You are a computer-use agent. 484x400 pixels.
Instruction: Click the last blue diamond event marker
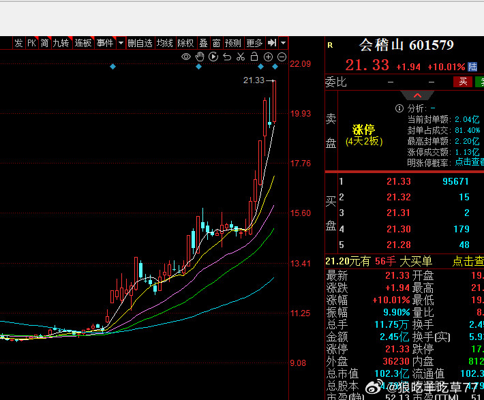[x=275, y=66]
